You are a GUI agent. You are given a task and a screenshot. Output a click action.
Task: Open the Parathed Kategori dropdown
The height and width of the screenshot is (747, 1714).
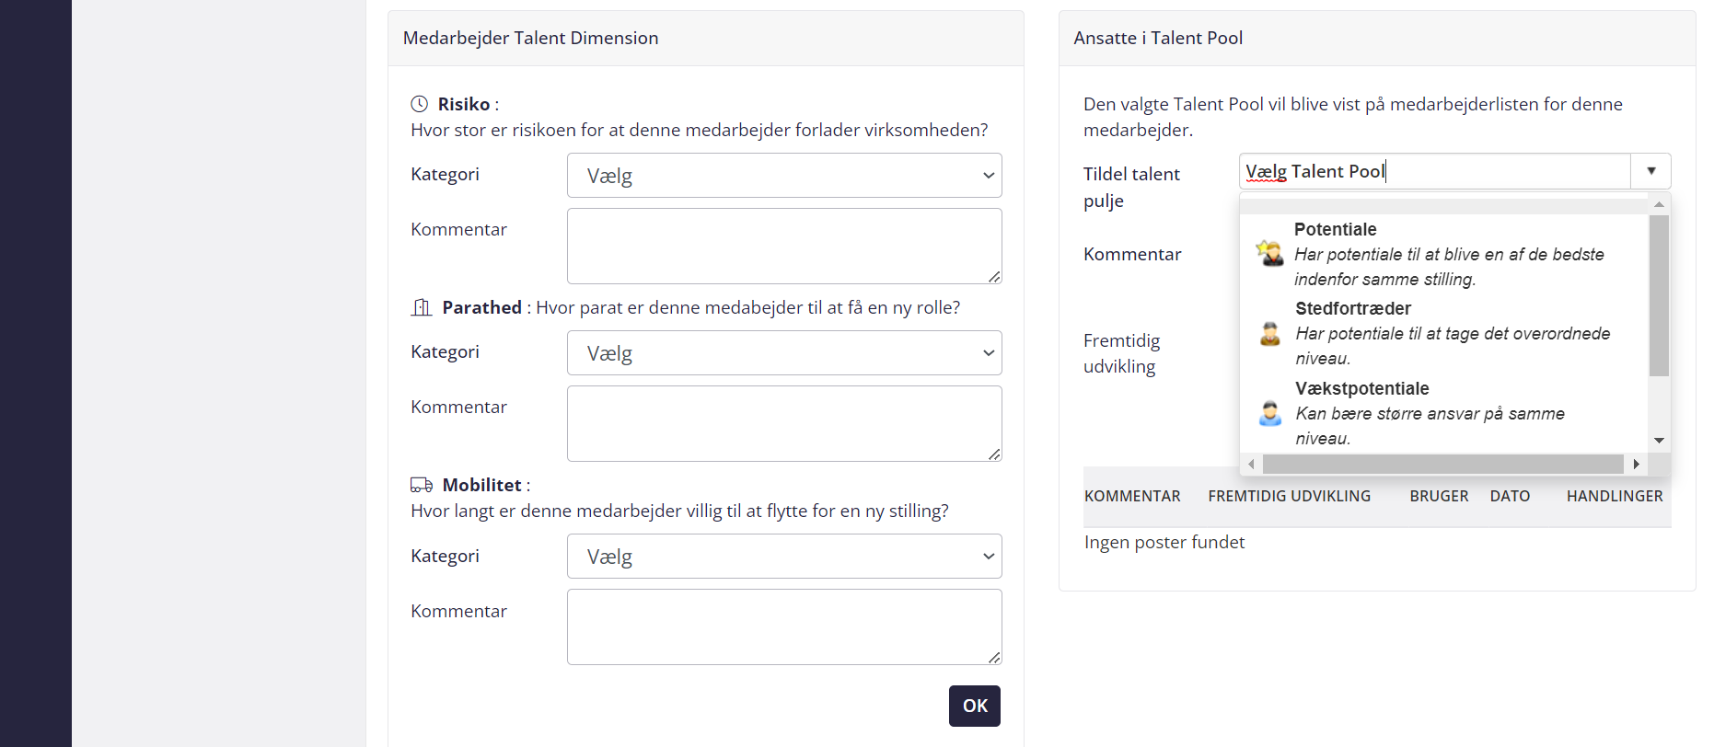(x=784, y=352)
